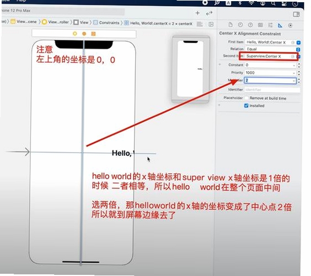
Task: Open the Identity inspector tab
Action: click(x=260, y=25)
